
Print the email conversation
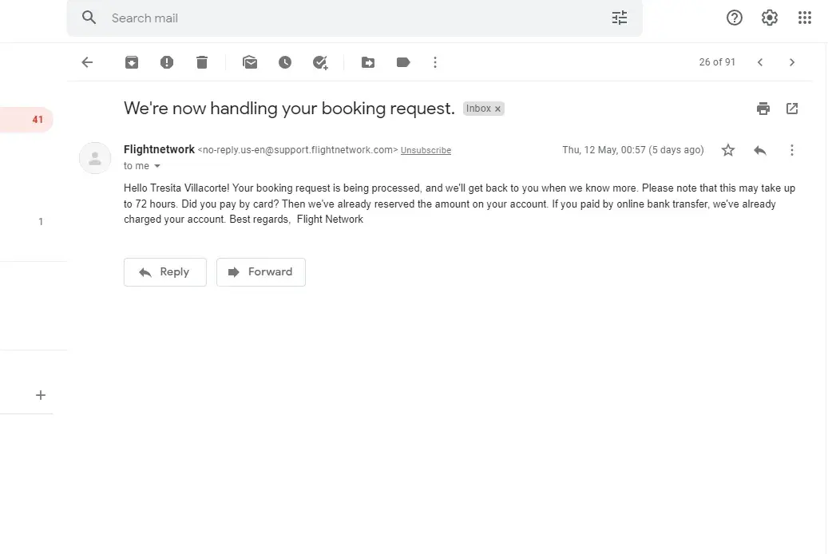[763, 109]
